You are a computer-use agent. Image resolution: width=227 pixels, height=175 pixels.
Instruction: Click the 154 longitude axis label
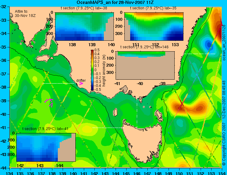click(x=222, y=173)
